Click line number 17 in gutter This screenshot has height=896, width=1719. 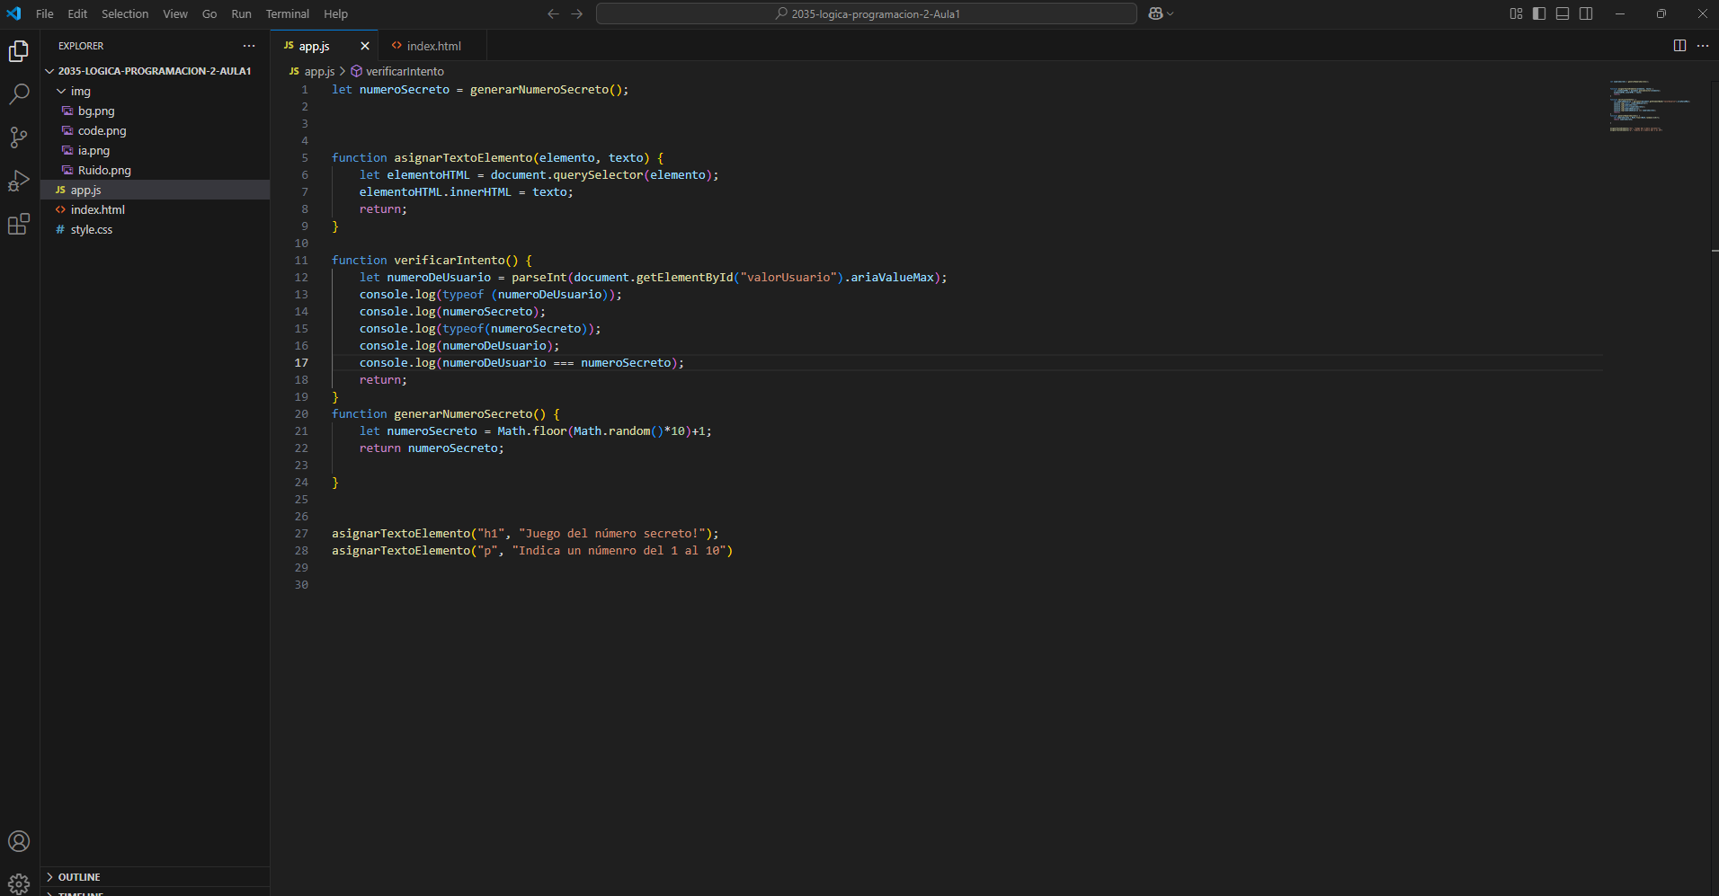click(301, 363)
